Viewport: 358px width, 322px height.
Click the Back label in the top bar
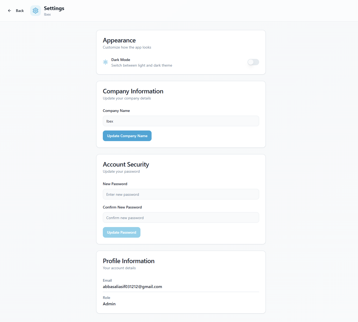tap(20, 11)
